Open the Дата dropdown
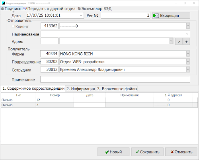 [81, 16]
